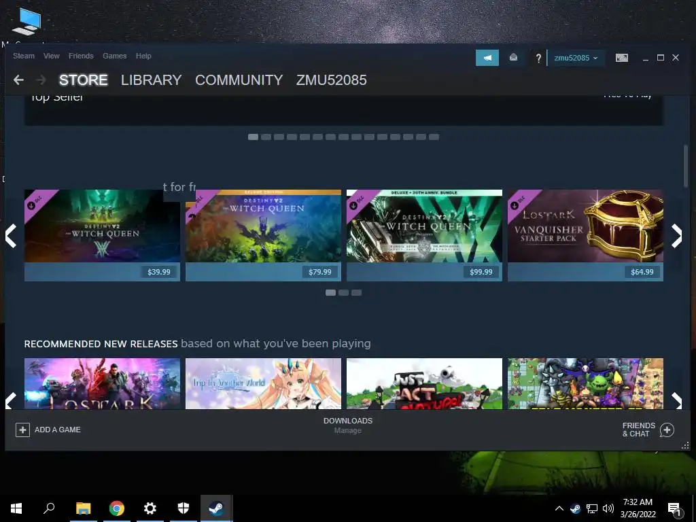Open File Explorer from taskbar
Screen dimensions: 696x522
pyautogui.click(x=83, y=508)
